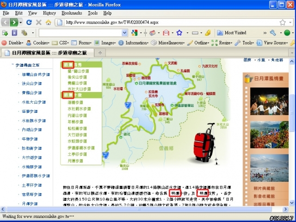296x222 pixels.
Task: Open the back/forward history dropdown arrow
Action: (x=20, y=23)
